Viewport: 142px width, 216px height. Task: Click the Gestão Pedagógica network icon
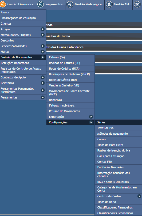pos(70,4)
